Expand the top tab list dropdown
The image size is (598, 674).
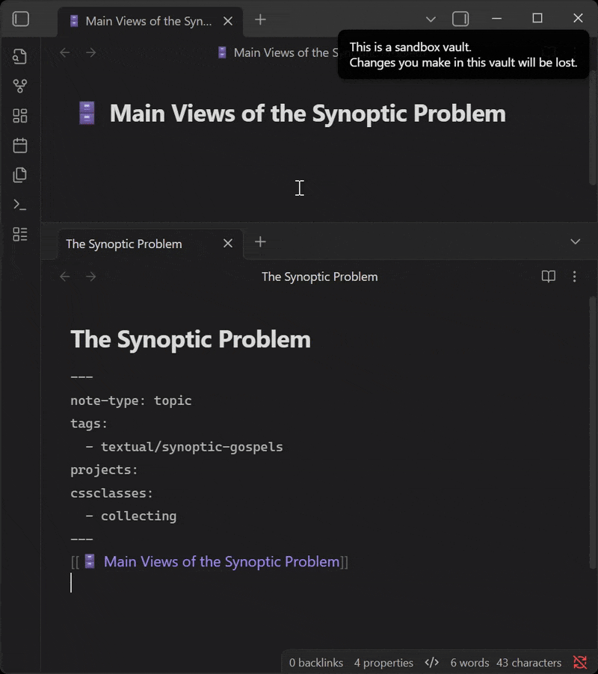tap(431, 19)
